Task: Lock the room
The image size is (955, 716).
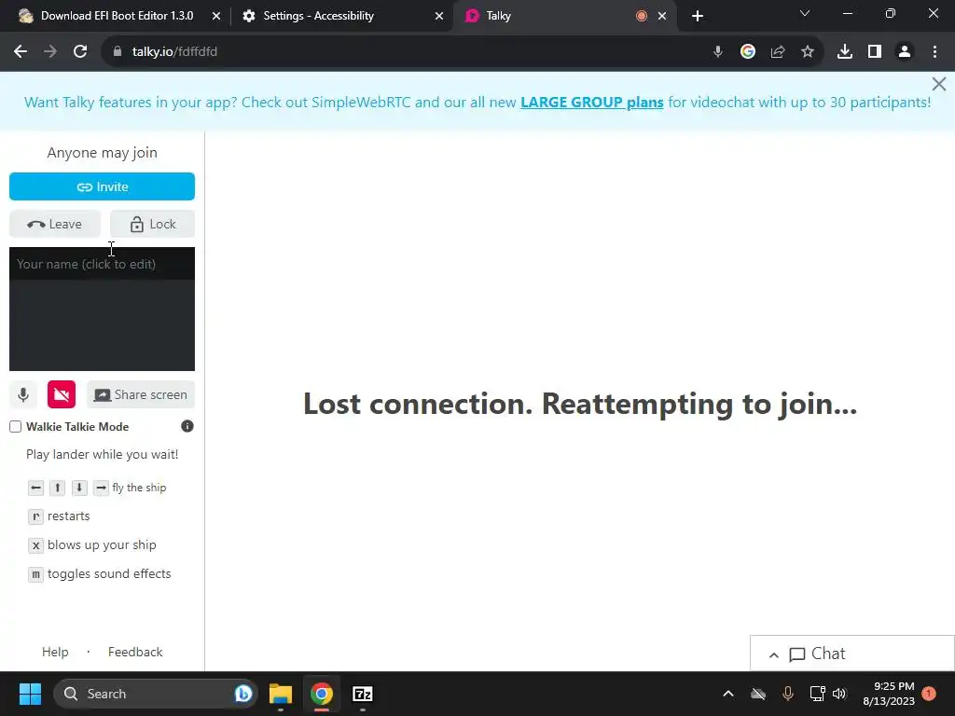Action: point(152,224)
